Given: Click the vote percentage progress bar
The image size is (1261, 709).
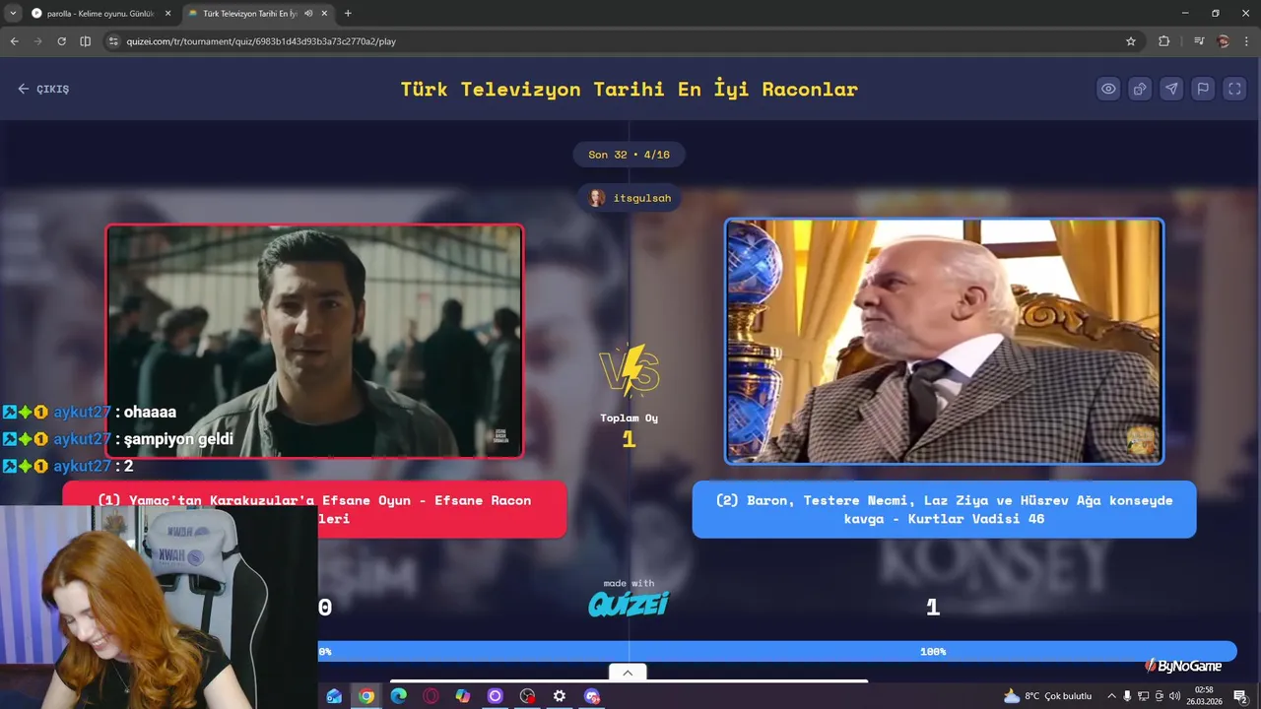Looking at the screenshot, I should (x=776, y=651).
